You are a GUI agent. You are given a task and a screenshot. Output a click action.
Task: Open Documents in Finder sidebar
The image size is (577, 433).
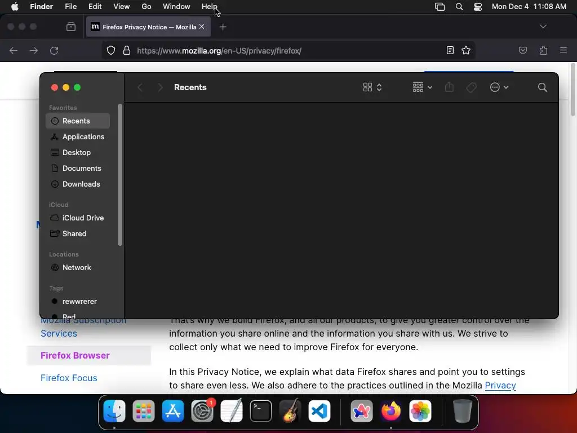pos(78,168)
